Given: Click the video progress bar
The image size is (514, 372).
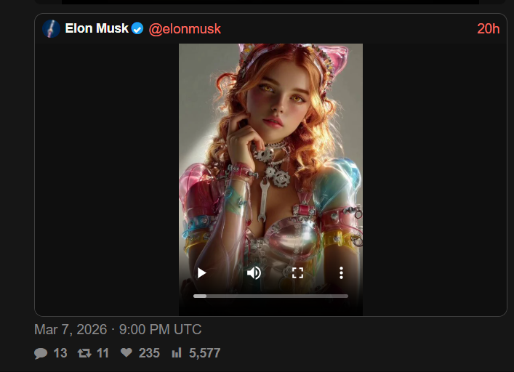Looking at the screenshot, I should pos(270,296).
